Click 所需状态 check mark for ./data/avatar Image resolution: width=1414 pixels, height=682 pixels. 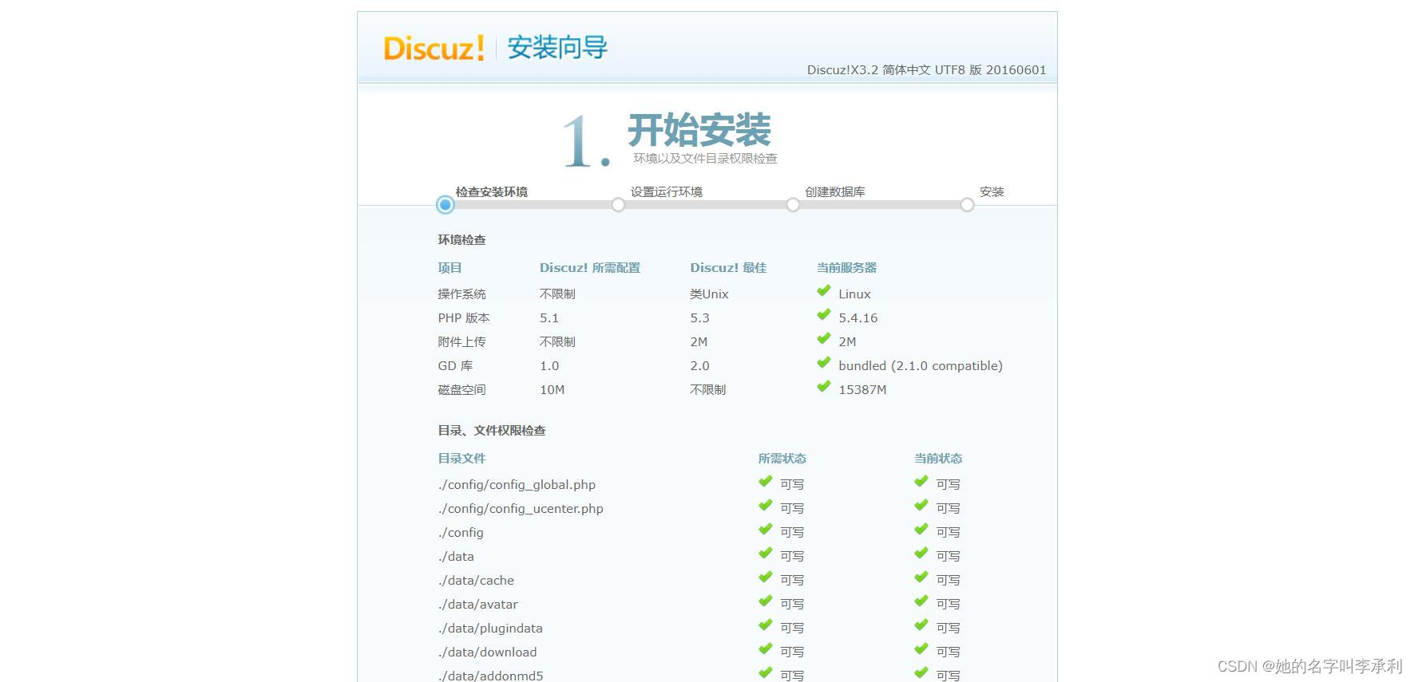(x=766, y=601)
